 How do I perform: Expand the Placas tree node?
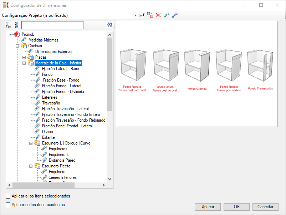[24, 58]
